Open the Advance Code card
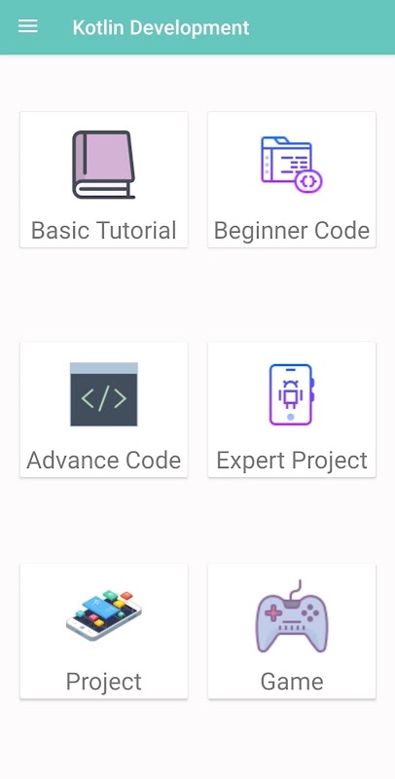 point(104,409)
